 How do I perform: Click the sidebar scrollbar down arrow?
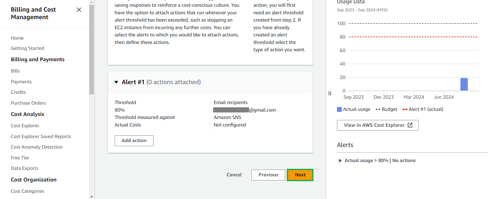pyautogui.click(x=91, y=197)
